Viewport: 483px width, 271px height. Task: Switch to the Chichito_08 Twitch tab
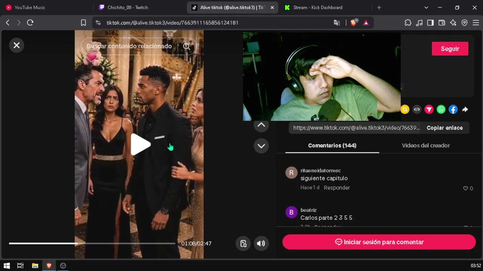pos(140,8)
